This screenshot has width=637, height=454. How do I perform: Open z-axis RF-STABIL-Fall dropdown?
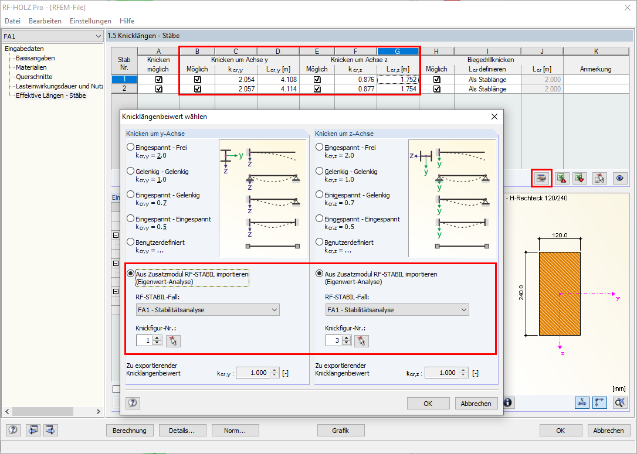point(397,309)
